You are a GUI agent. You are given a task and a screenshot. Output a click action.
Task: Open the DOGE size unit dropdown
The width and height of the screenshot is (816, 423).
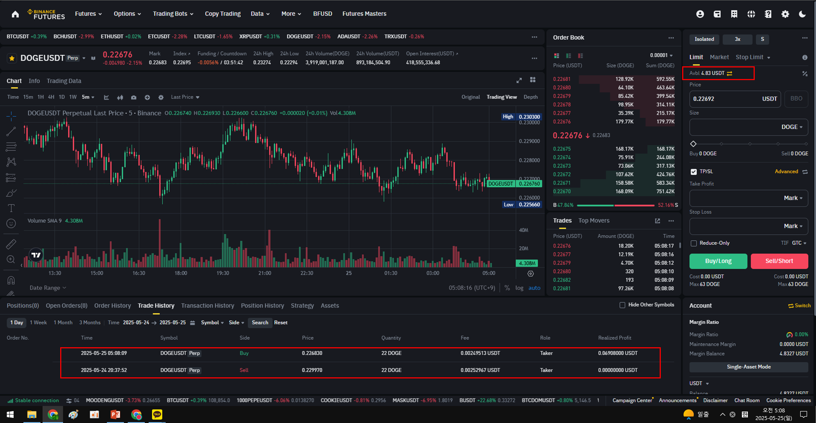792,127
